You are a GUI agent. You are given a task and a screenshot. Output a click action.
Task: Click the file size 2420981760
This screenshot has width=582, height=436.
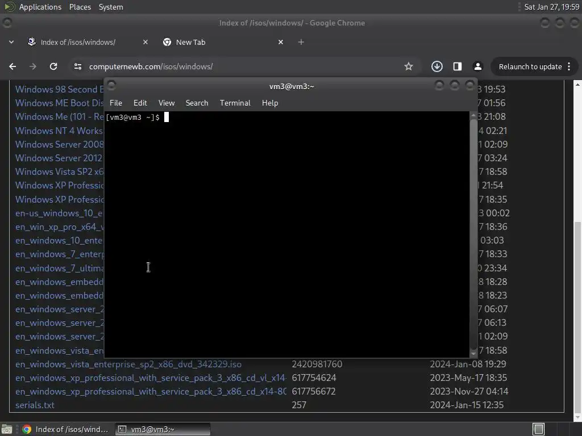click(x=317, y=364)
